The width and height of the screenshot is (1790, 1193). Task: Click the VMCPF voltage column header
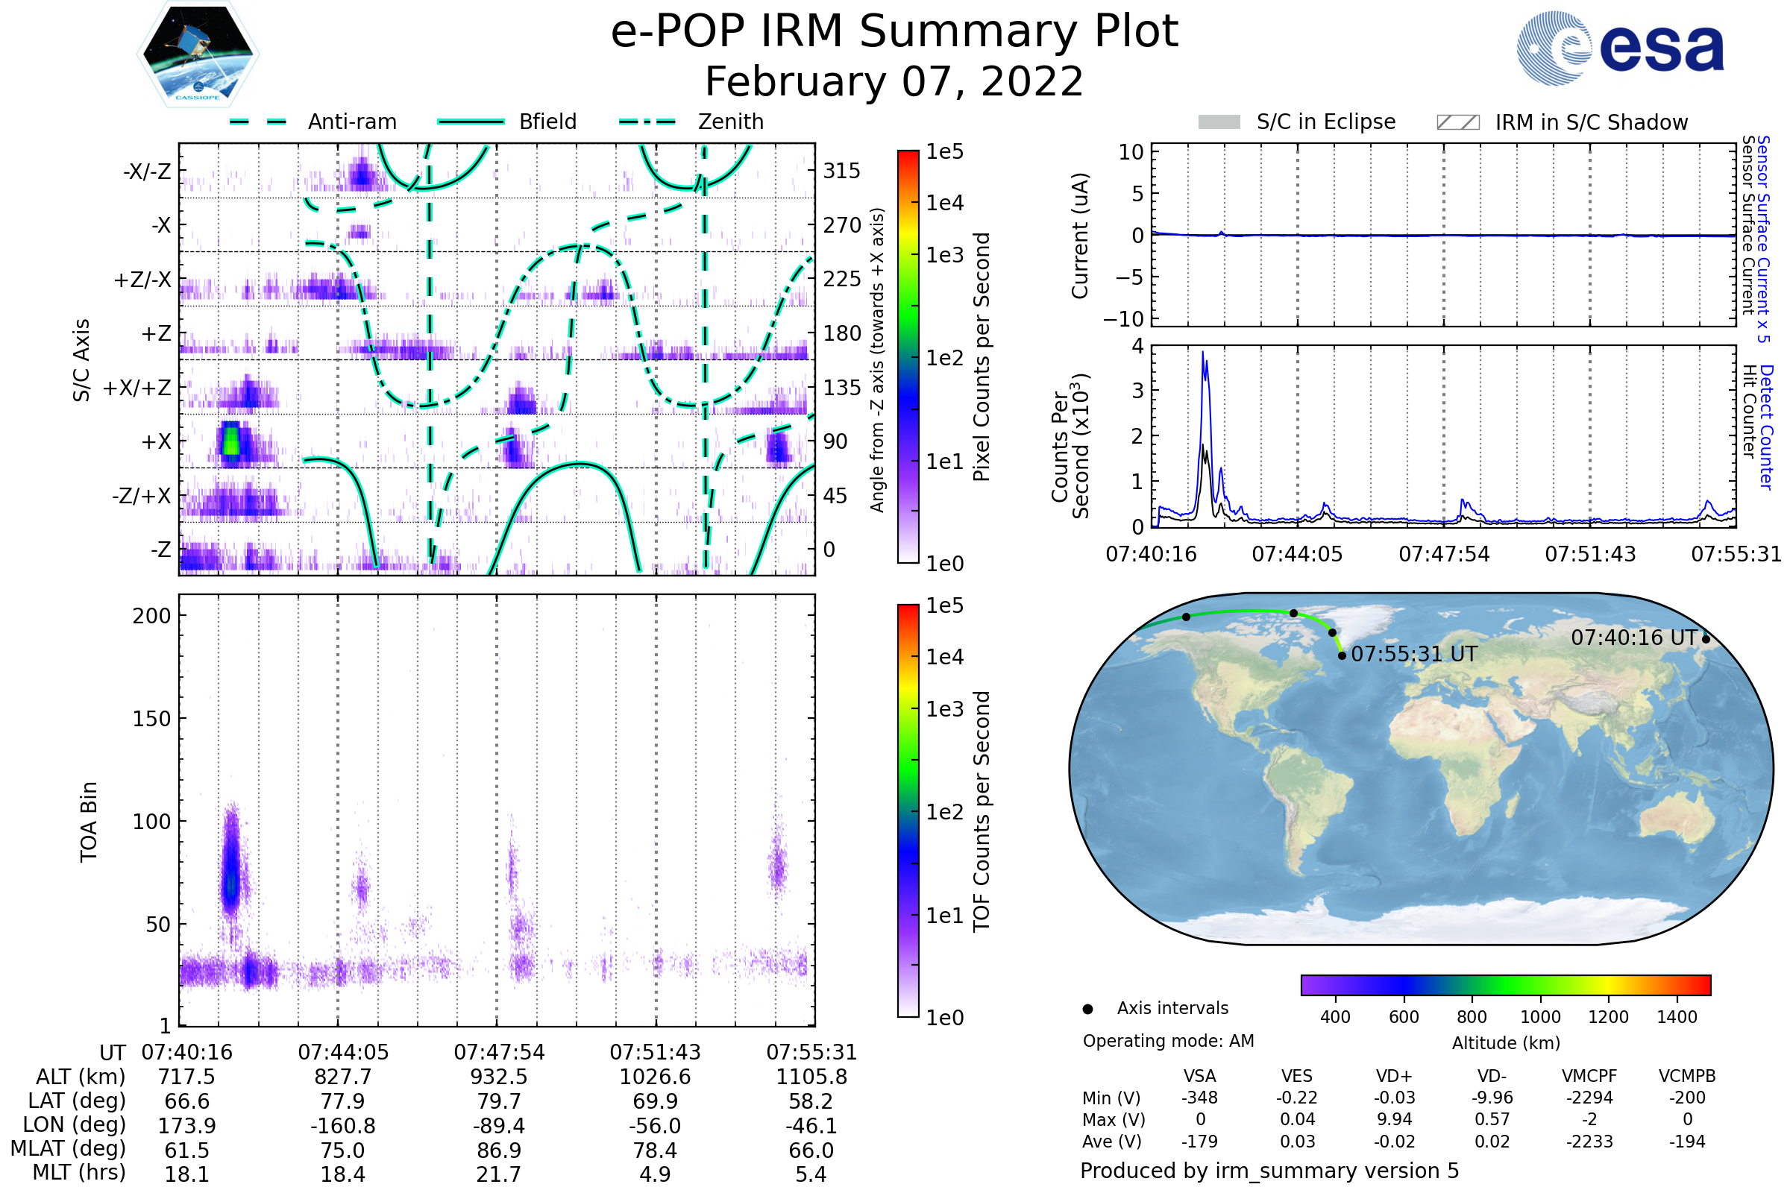[x=1589, y=1076]
